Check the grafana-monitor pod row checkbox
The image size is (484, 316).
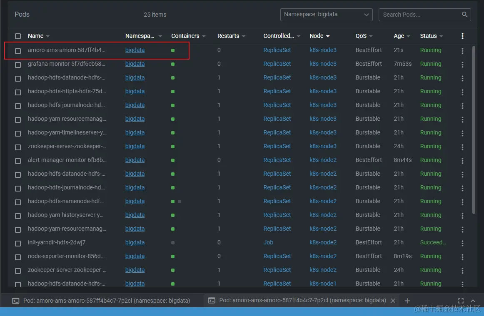click(18, 65)
